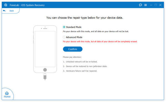Click the back arrow icon
The height and width of the screenshot is (102, 166).
click(x=4, y=11)
